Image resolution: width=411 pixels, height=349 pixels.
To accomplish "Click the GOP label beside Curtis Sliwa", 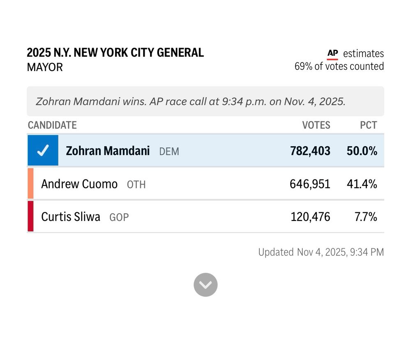I will click(x=119, y=218).
